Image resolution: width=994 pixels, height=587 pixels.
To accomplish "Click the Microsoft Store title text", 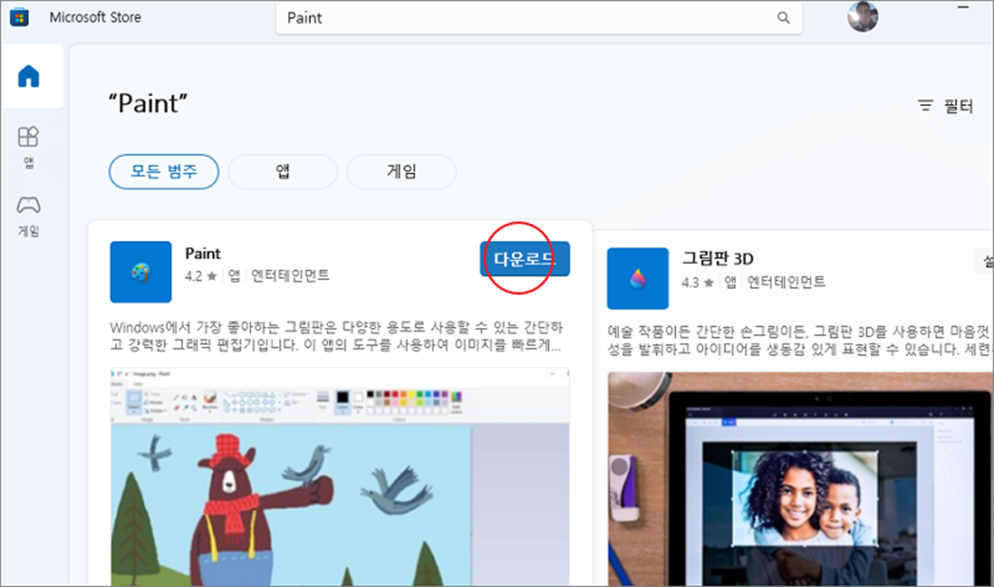I will [x=95, y=17].
